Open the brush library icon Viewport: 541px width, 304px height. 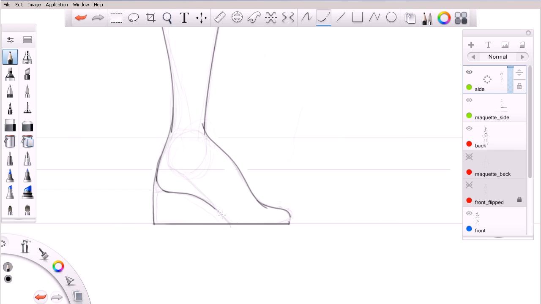click(27, 40)
